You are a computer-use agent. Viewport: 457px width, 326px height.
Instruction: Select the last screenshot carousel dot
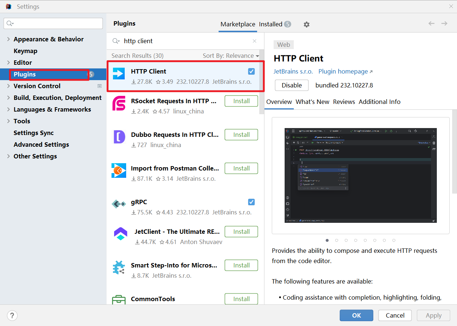pos(394,240)
